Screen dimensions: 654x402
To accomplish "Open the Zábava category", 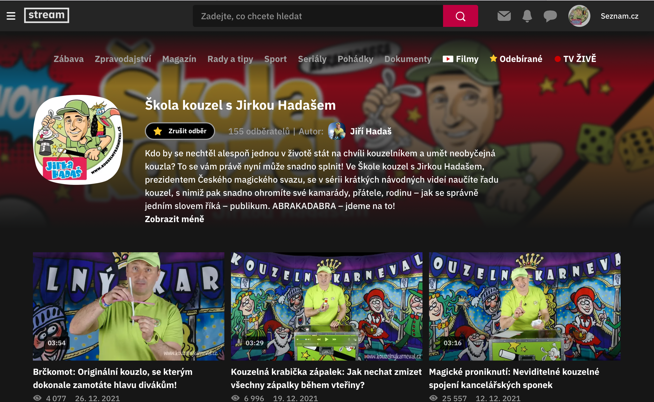I will click(x=69, y=59).
